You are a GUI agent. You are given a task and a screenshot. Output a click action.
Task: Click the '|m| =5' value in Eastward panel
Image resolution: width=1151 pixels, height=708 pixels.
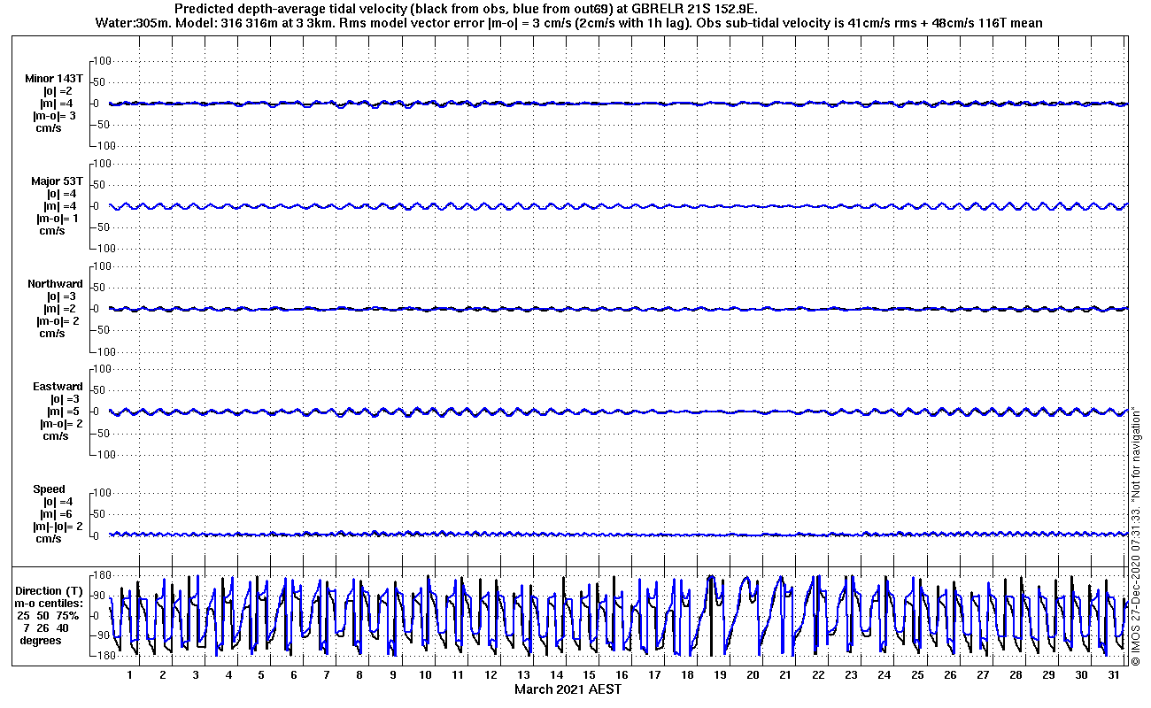pyautogui.click(x=62, y=412)
